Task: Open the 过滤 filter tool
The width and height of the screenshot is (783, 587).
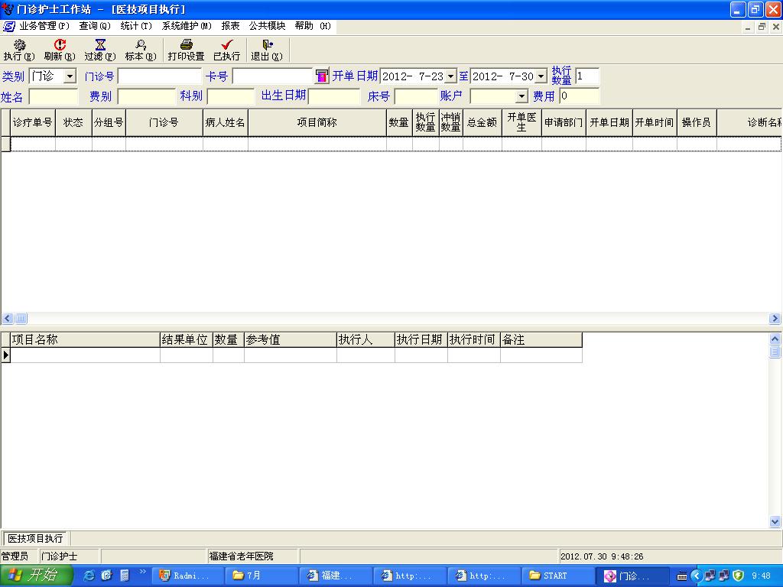Action: tap(100, 50)
